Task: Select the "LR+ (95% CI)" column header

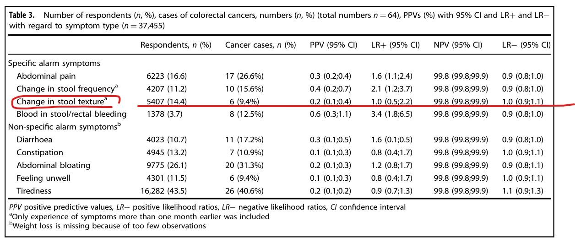Action: 395,45
